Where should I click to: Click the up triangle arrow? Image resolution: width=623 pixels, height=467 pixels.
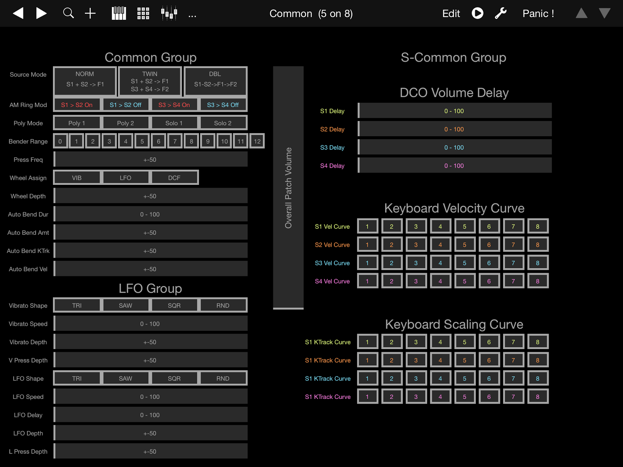click(x=582, y=14)
